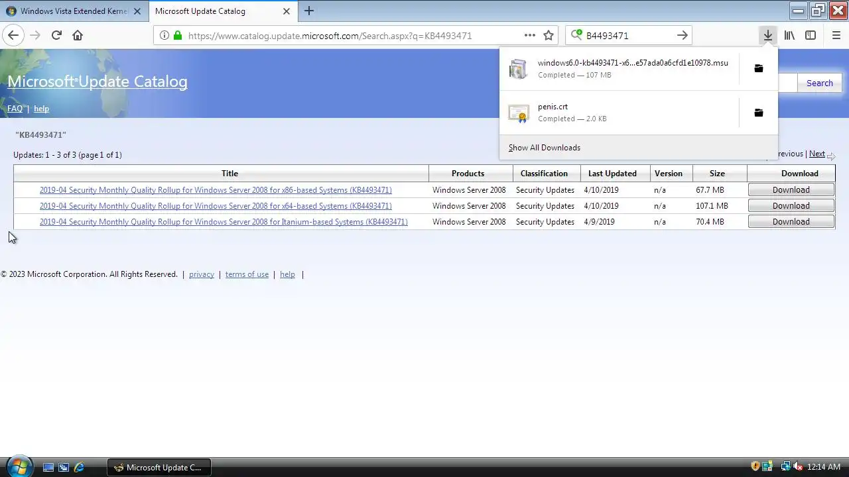Select the Microsoft Update Catalog tab

pyautogui.click(x=222, y=11)
